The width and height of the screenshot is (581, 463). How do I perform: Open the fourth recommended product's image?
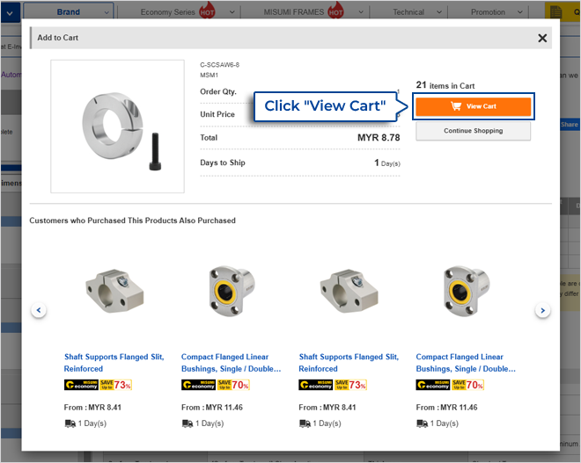click(x=462, y=290)
